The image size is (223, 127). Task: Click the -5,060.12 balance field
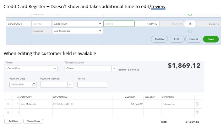(x=209, y=24)
